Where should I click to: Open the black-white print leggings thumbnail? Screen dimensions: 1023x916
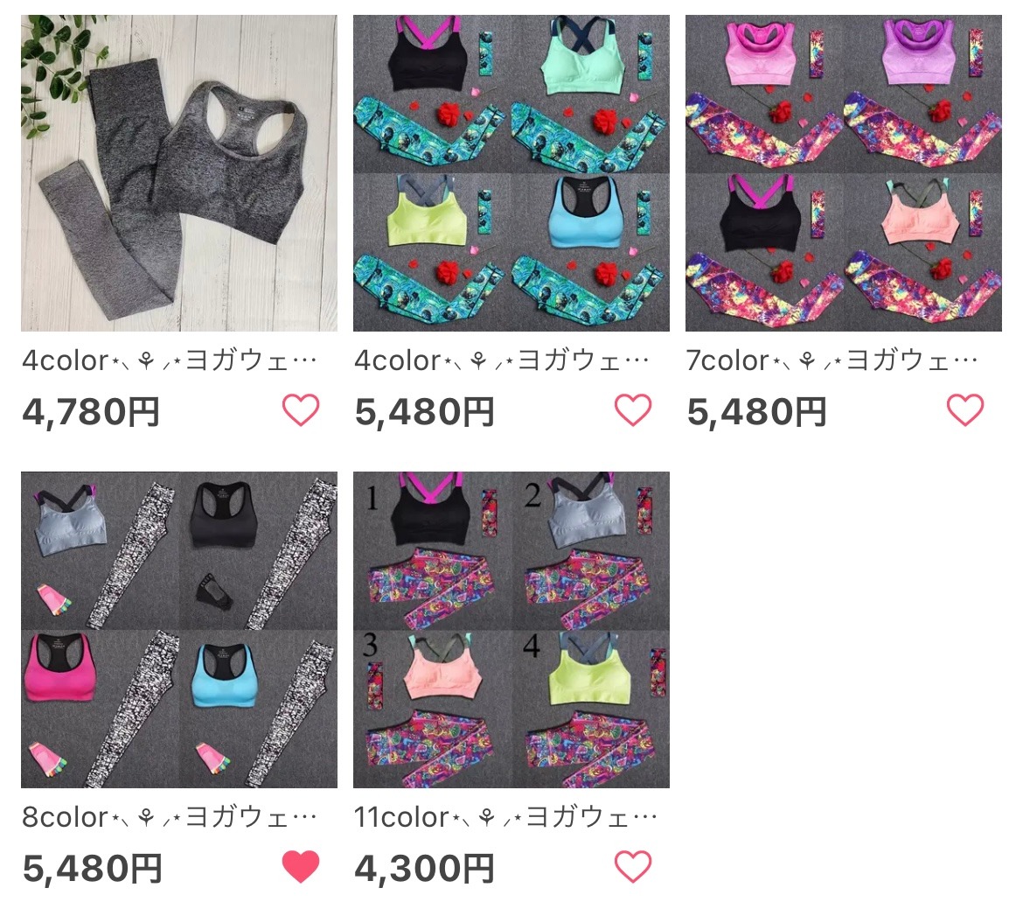click(x=178, y=629)
